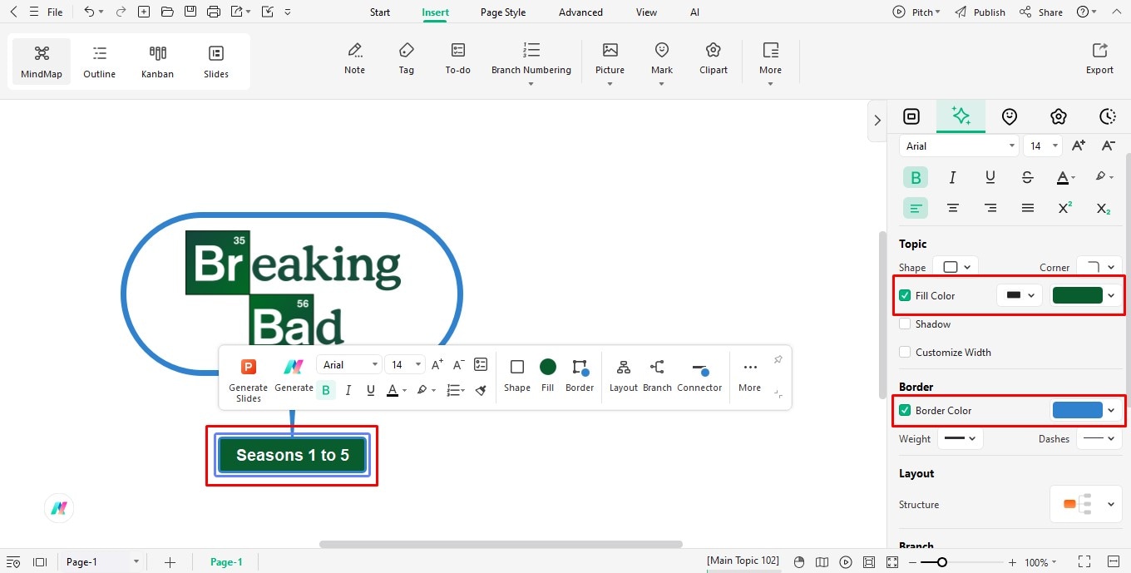Open Border option in floating toolbar
Viewport: 1131px width, 573px height.
(580, 376)
